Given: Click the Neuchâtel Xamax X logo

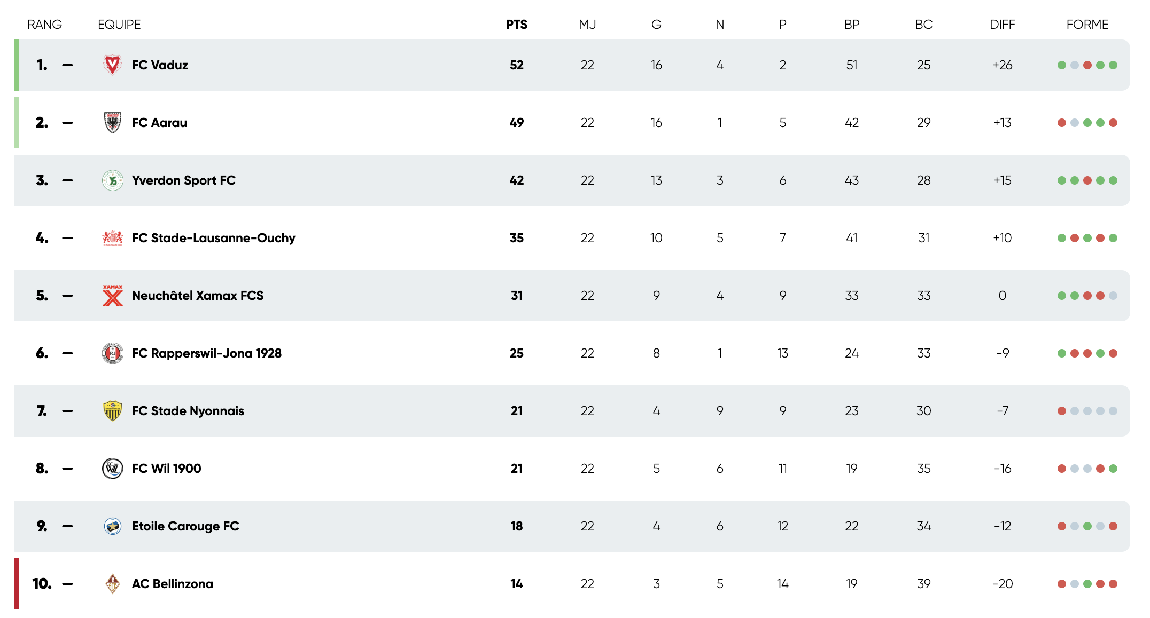Looking at the screenshot, I should [x=112, y=296].
